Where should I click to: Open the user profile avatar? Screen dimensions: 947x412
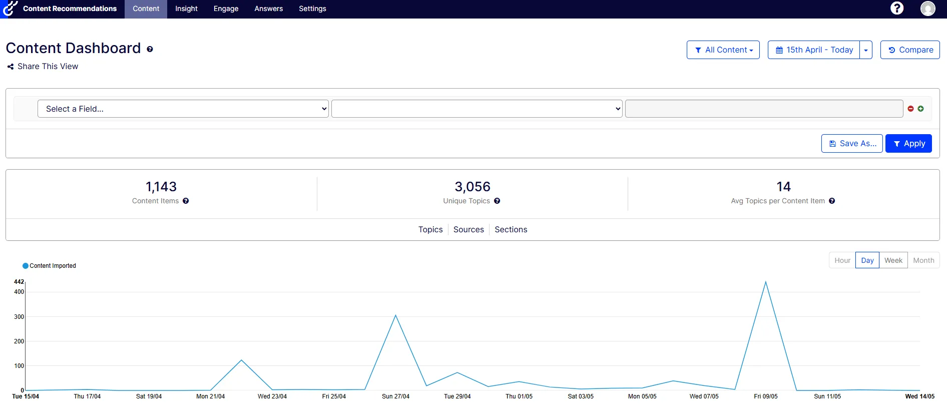pos(927,9)
